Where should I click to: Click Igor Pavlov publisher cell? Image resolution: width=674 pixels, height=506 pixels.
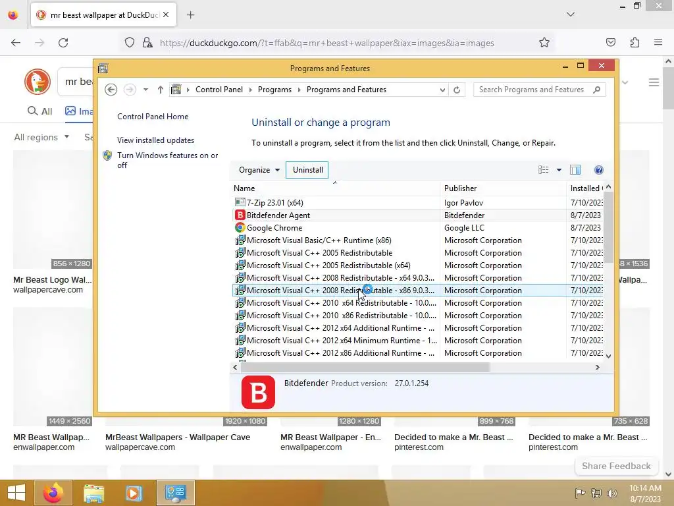pyautogui.click(x=463, y=202)
